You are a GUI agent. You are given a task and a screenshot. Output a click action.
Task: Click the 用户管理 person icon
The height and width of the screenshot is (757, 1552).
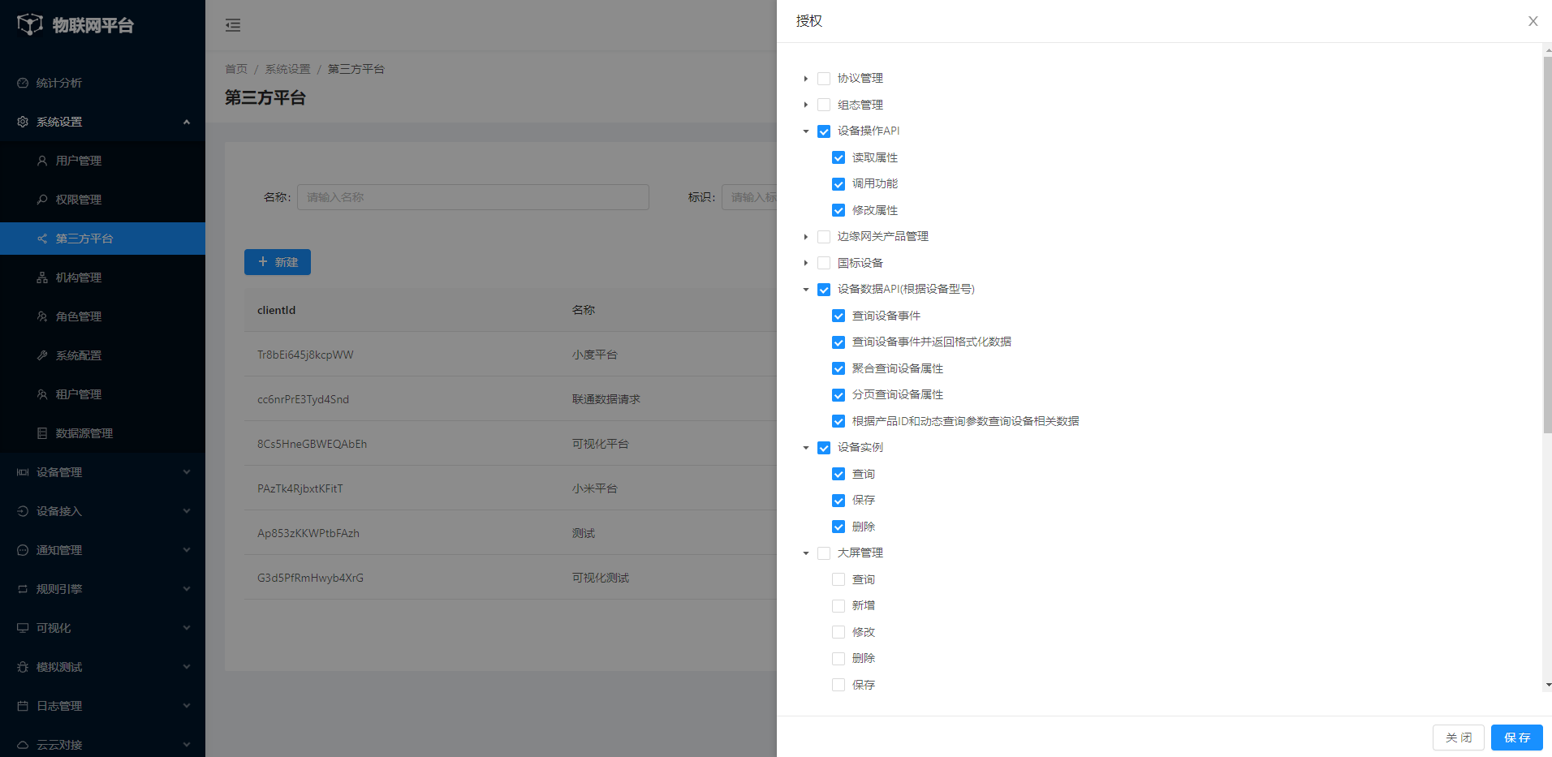tap(42, 161)
